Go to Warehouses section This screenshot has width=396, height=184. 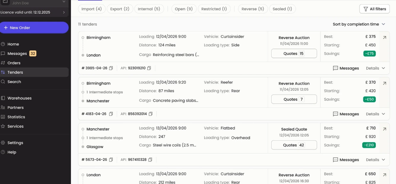[x=34, y=98]
